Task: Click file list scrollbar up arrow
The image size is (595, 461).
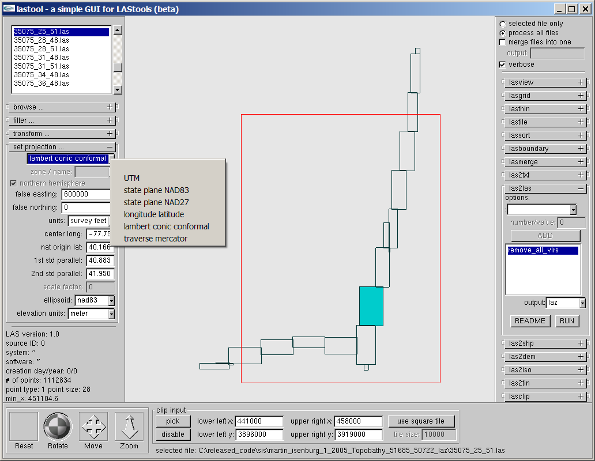Action: pyautogui.click(x=118, y=30)
